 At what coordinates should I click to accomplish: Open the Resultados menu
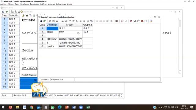click(24, 4)
